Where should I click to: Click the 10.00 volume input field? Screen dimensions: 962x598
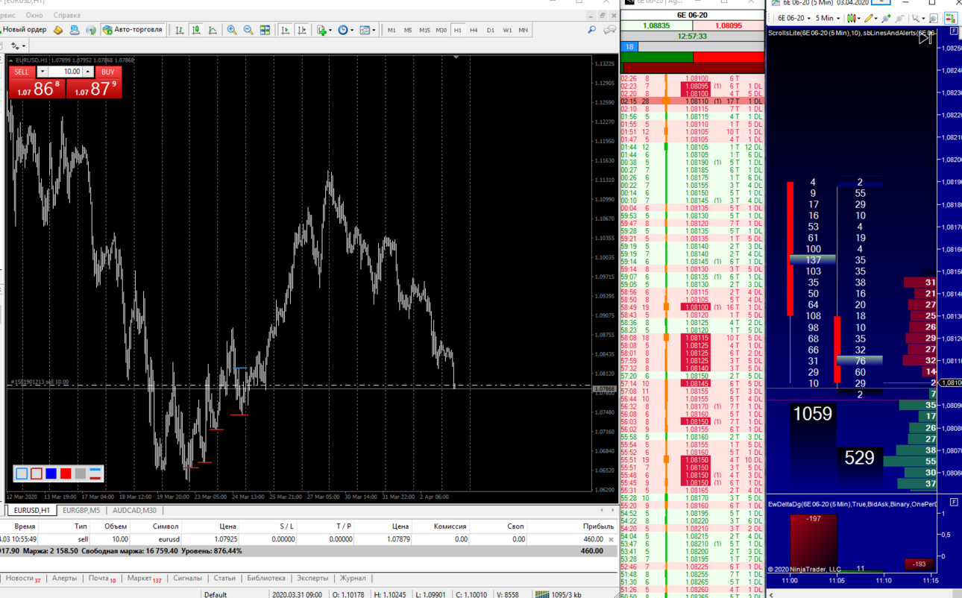tap(66, 72)
